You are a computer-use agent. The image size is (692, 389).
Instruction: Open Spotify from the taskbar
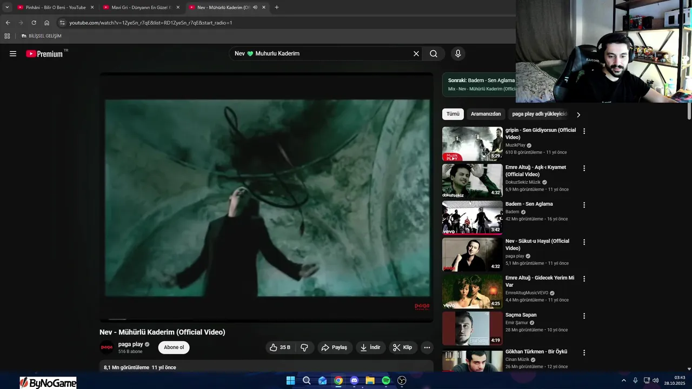[386, 380]
